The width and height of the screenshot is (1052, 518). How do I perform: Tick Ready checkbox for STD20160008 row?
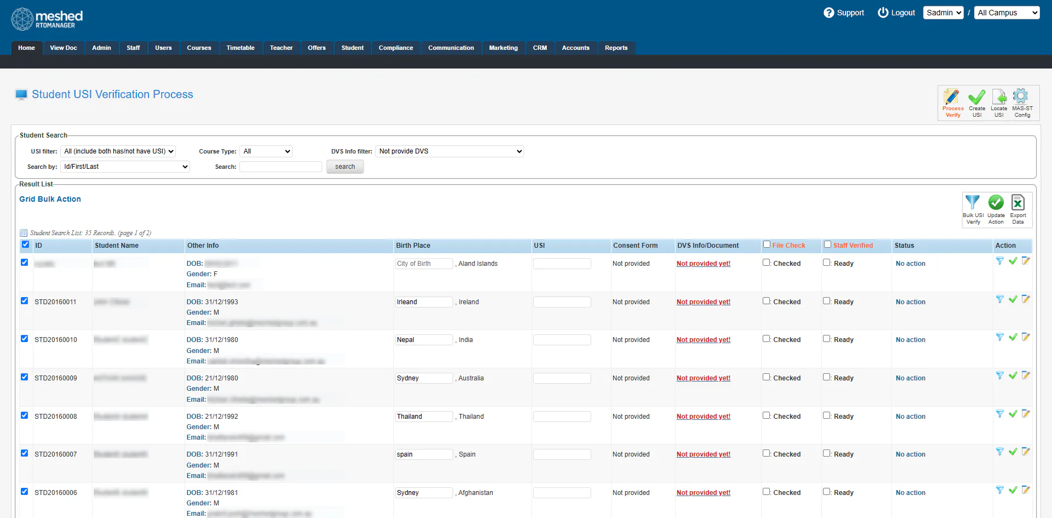click(827, 415)
